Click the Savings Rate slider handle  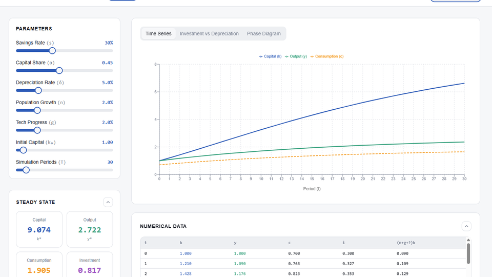tap(52, 50)
